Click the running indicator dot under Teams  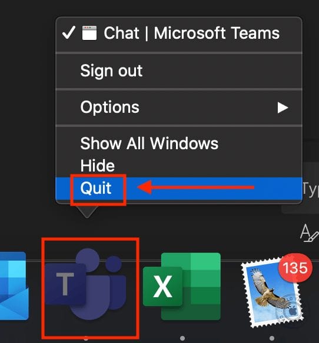tap(86, 339)
